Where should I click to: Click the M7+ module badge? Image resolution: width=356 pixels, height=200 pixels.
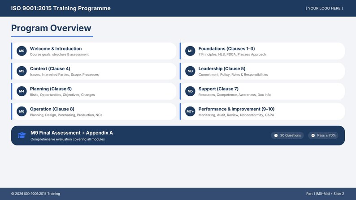pyautogui.click(x=190, y=111)
